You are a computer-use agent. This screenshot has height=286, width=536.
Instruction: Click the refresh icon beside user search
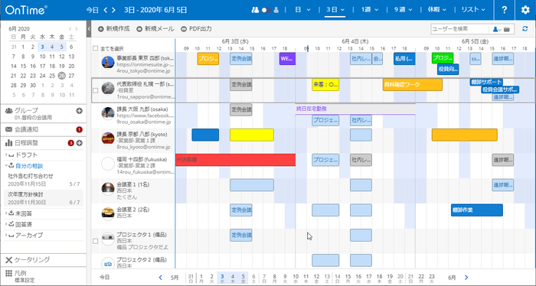tap(525, 29)
